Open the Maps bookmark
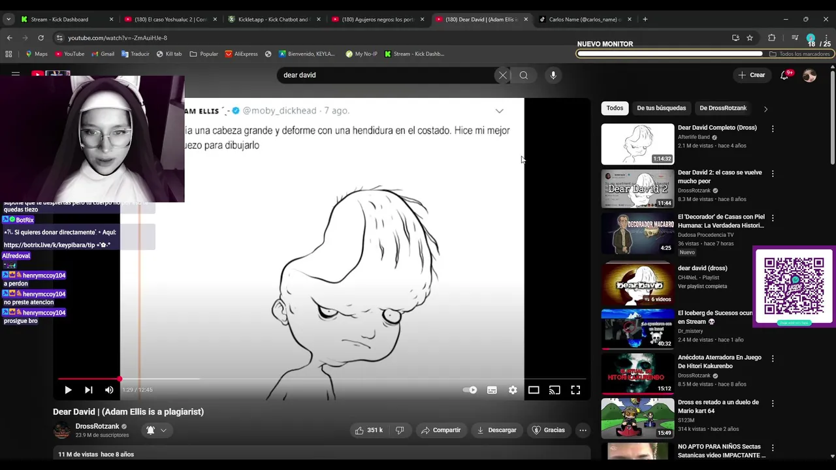 [x=37, y=54]
